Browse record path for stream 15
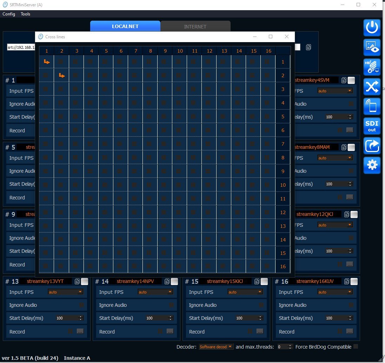The height and width of the screenshot is (363, 385). [260, 331]
